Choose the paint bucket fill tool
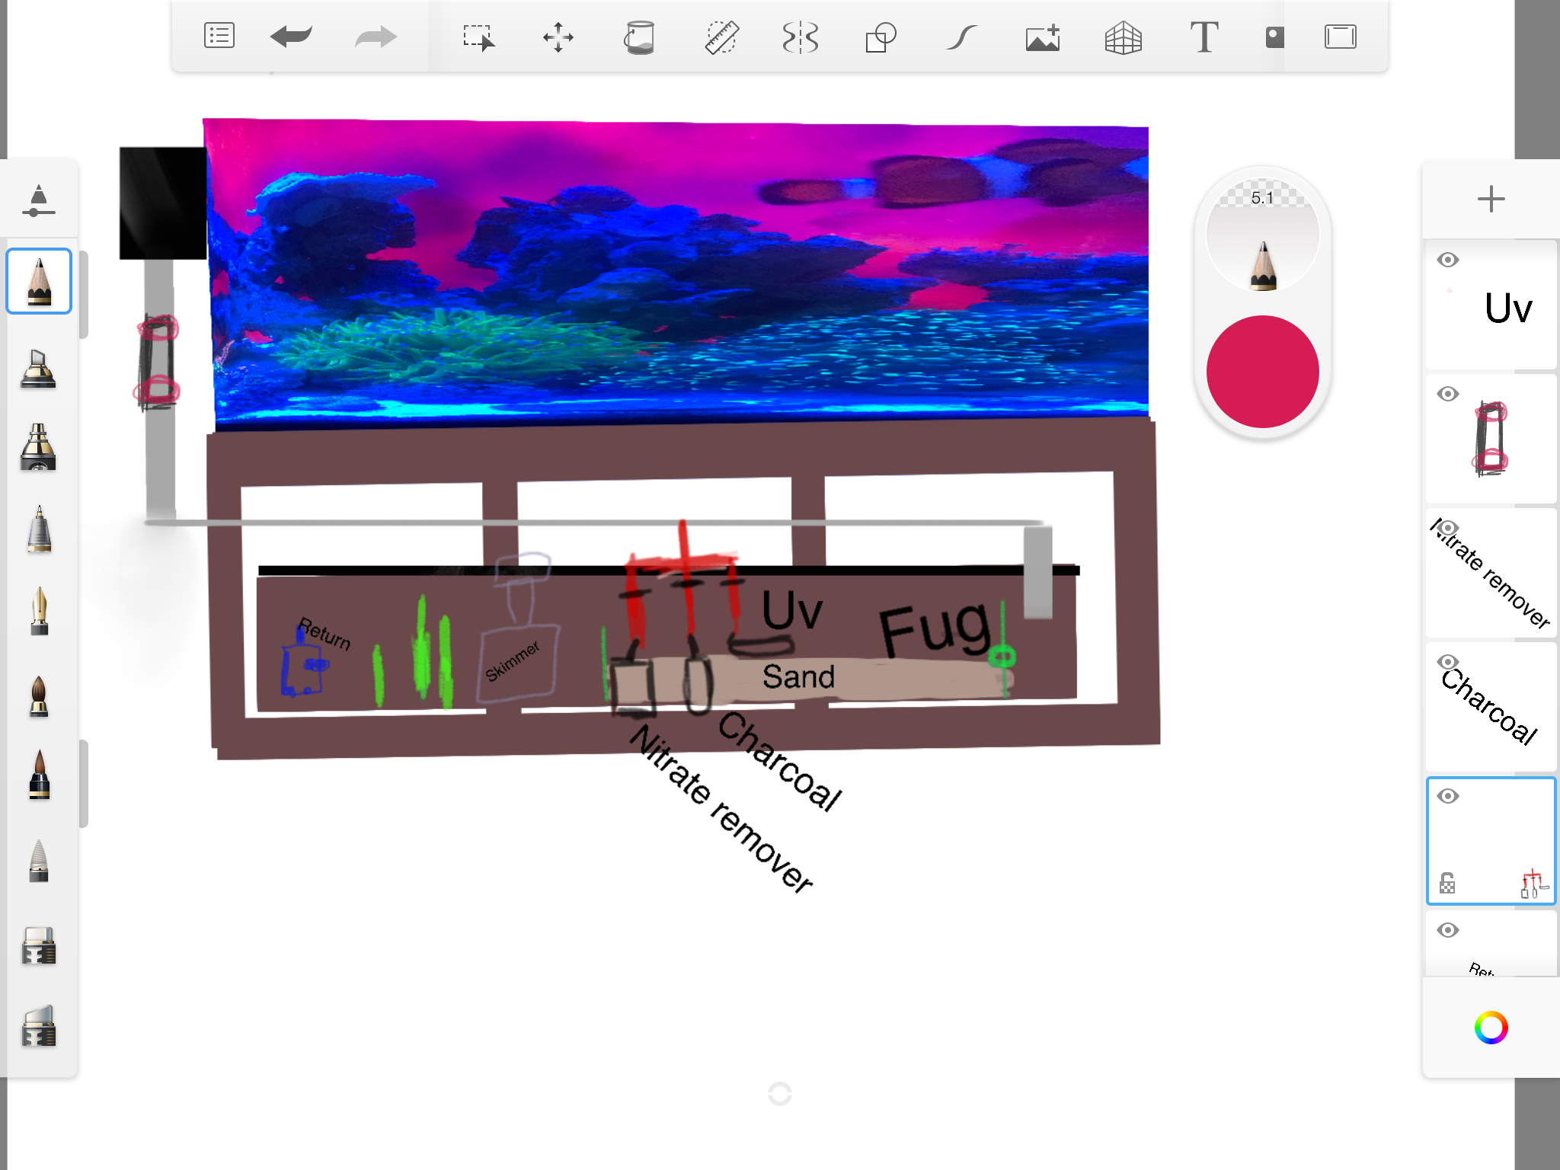This screenshot has width=1560, height=1170. pos(639,37)
